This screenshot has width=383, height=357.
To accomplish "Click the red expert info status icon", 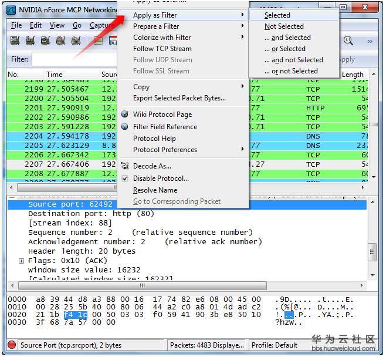I will (x=12, y=345).
